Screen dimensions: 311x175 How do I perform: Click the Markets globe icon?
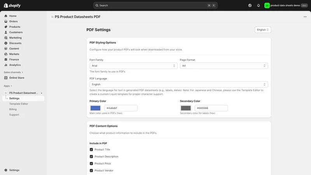[x=6, y=54]
